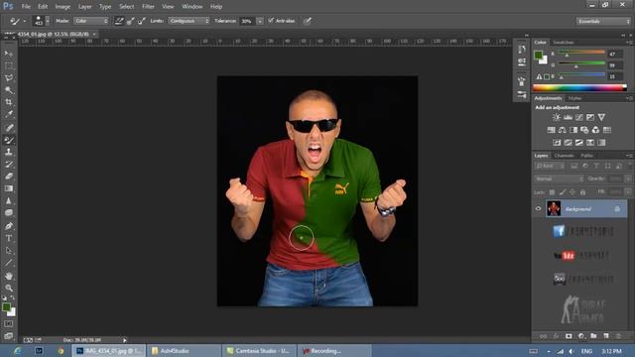The height and width of the screenshot is (357, 635).
Task: Open the tool preset picker arrow
Action: click(24, 21)
